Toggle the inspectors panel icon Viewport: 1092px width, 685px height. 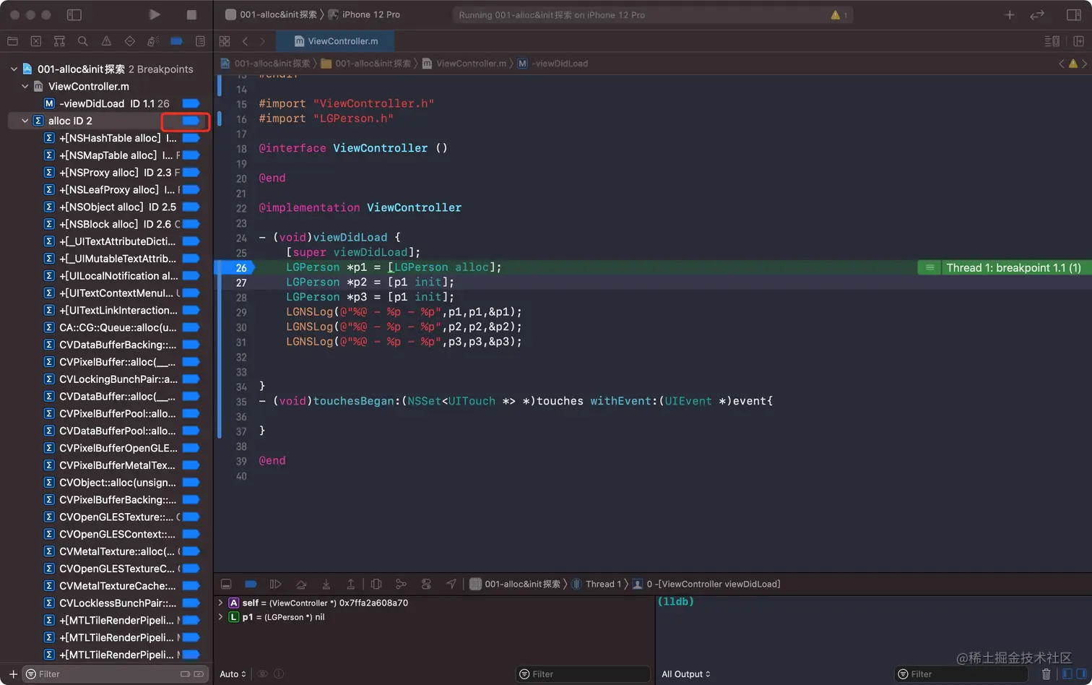click(1074, 14)
